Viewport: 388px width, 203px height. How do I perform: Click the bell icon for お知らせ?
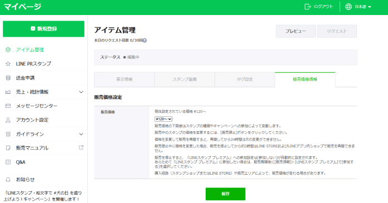tap(8, 180)
